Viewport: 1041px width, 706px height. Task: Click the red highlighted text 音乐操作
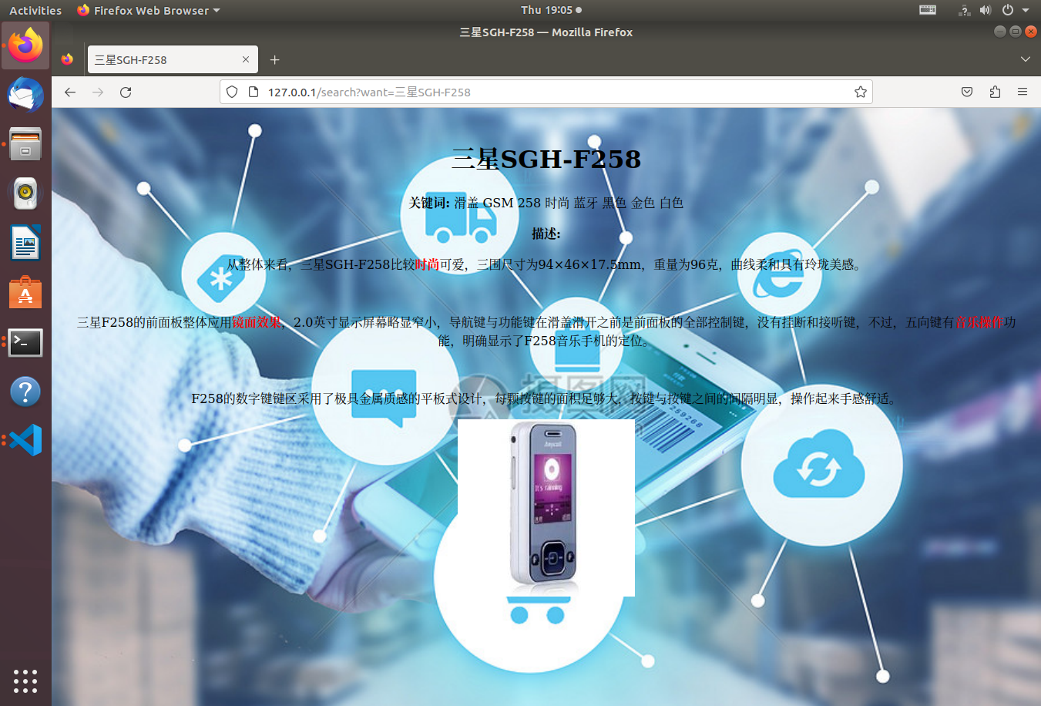point(979,322)
